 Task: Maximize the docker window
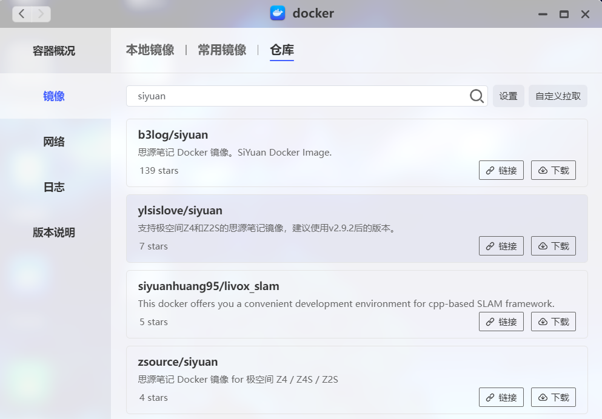[x=564, y=15]
